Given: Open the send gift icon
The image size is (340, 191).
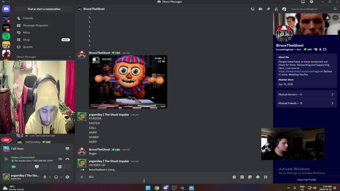Looking at the screenshot, I should click(234, 177).
